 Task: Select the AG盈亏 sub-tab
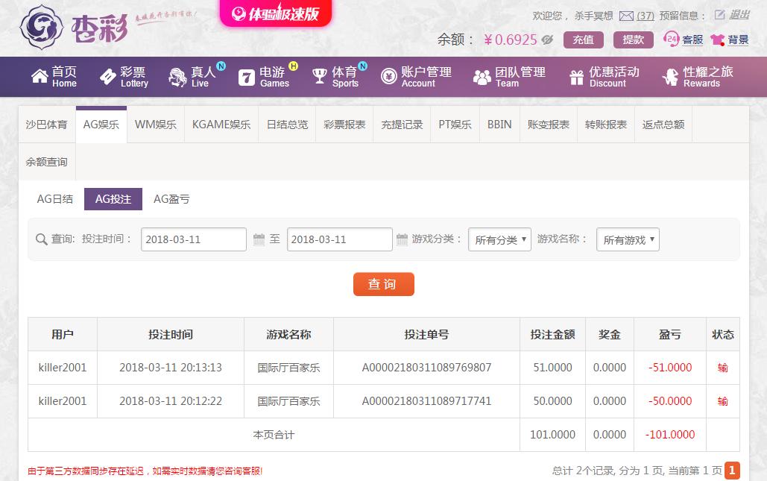pos(171,199)
